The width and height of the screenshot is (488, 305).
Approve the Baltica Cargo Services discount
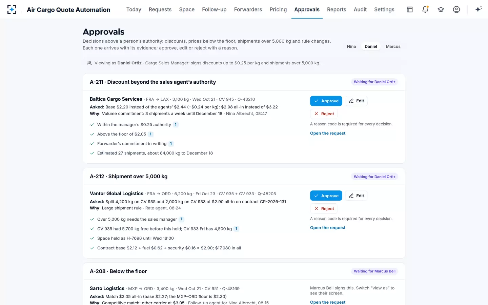326,101
